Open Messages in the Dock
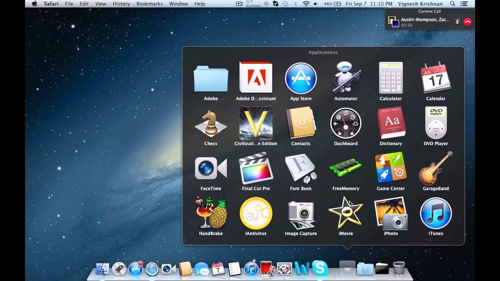Screen dimensions: 500x281 tap(202, 269)
